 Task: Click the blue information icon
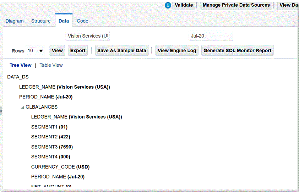pos(168,5)
